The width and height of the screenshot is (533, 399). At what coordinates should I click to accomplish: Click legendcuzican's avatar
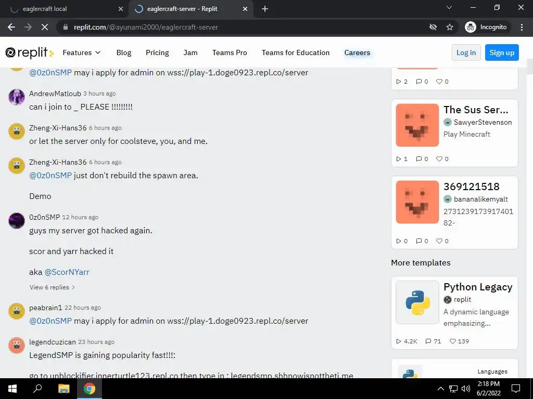(x=16, y=345)
